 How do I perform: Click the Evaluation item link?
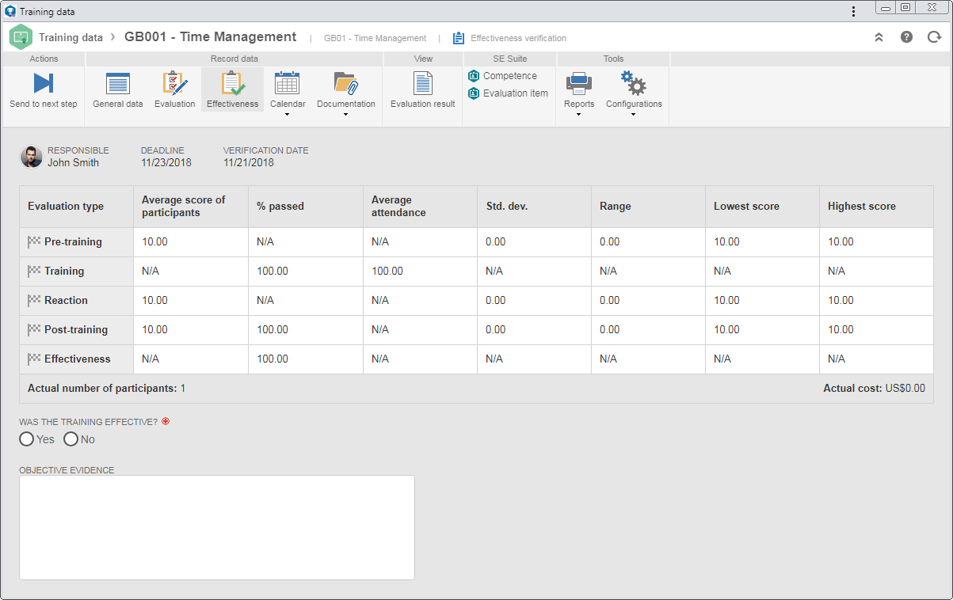point(516,93)
